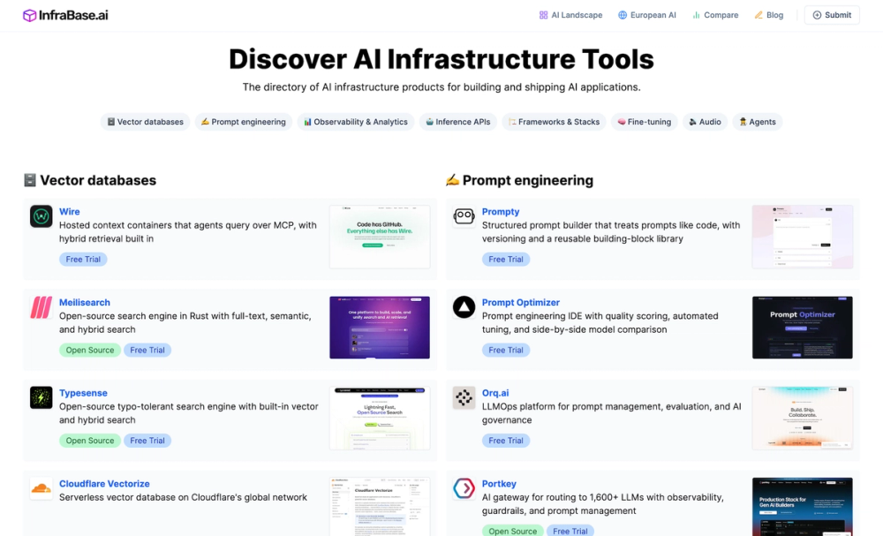Select the Prompt engineering category chip
Viewport: 883px width, 536px height.
(x=244, y=122)
